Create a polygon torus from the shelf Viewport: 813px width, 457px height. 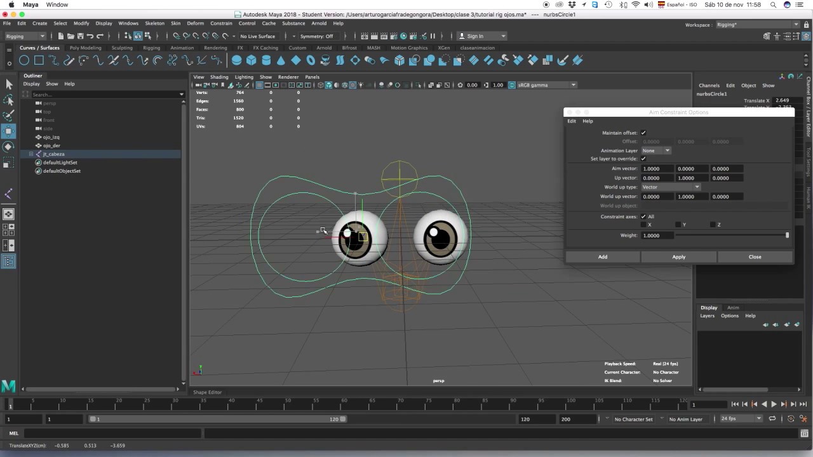point(311,60)
